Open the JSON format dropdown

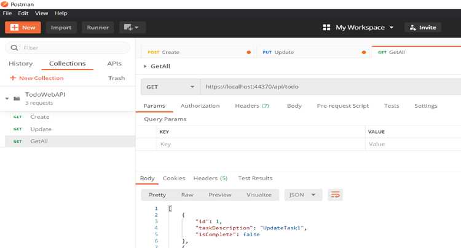click(x=303, y=194)
